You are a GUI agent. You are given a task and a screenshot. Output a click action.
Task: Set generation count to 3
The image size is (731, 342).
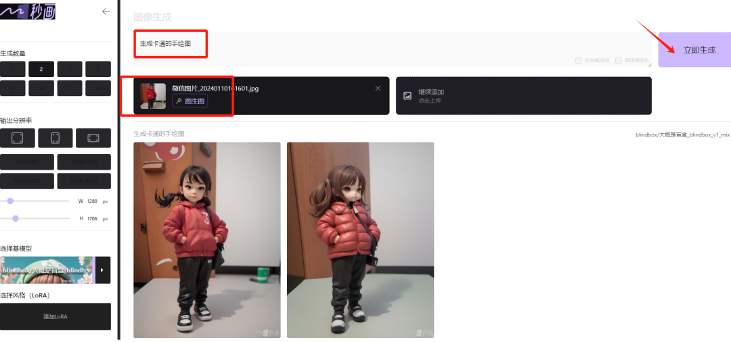pyautogui.click(x=70, y=69)
